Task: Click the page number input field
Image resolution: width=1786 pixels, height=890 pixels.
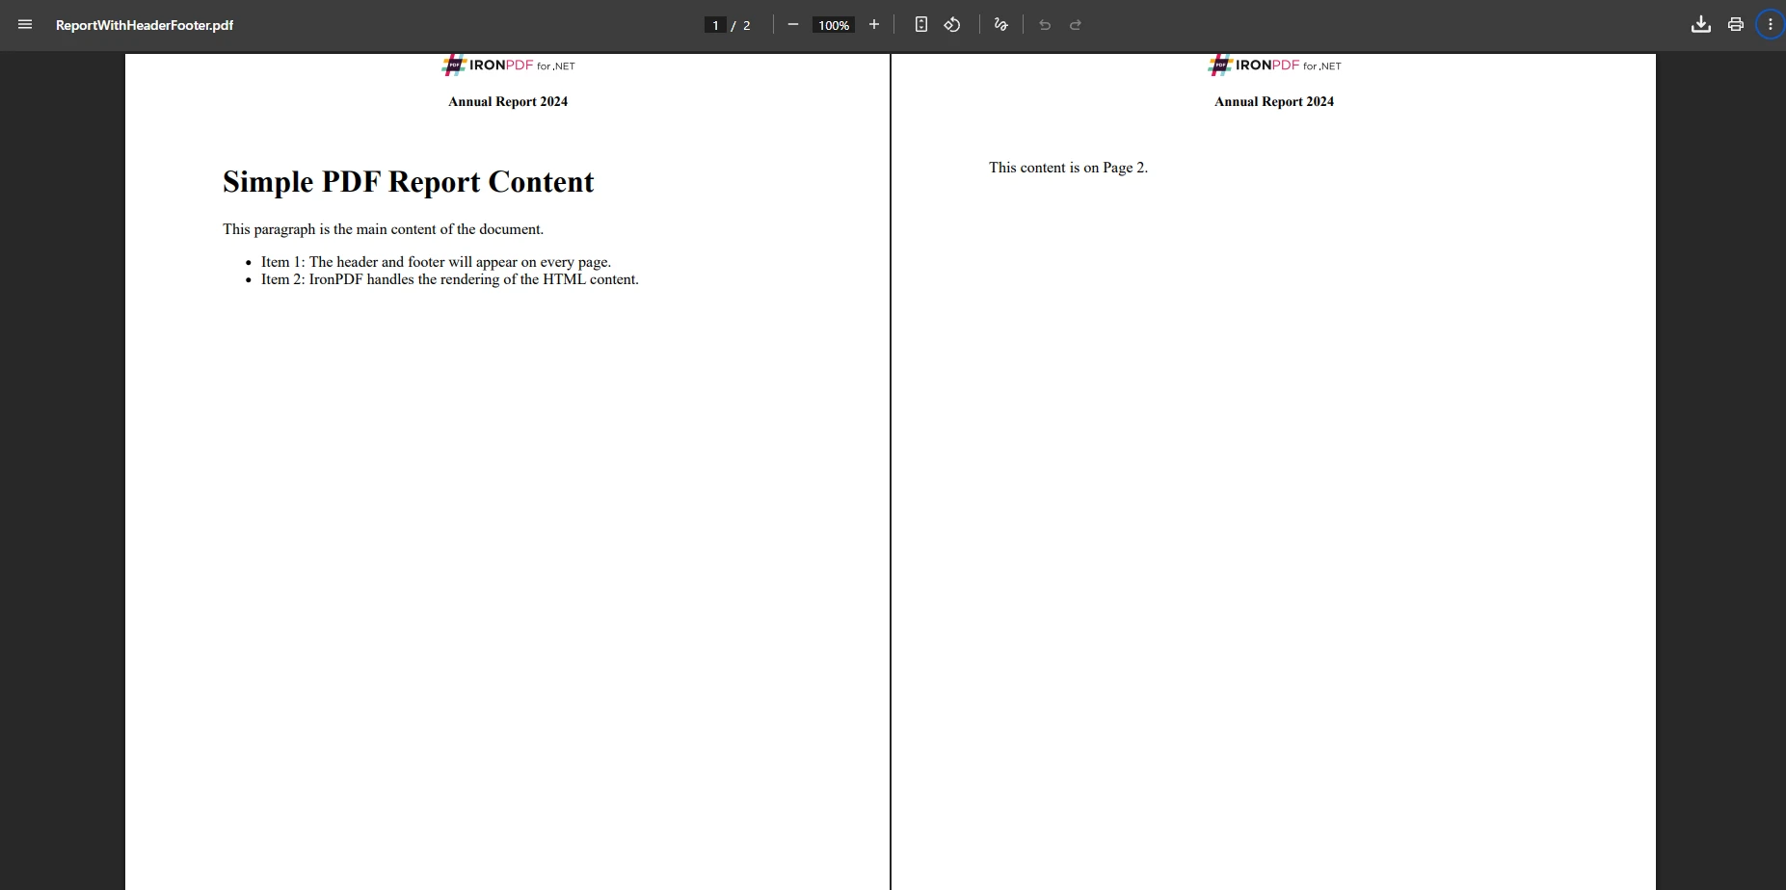Action: tap(714, 25)
